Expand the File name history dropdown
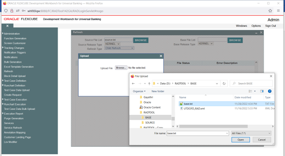This screenshot has width=285, height=156. click(227, 133)
